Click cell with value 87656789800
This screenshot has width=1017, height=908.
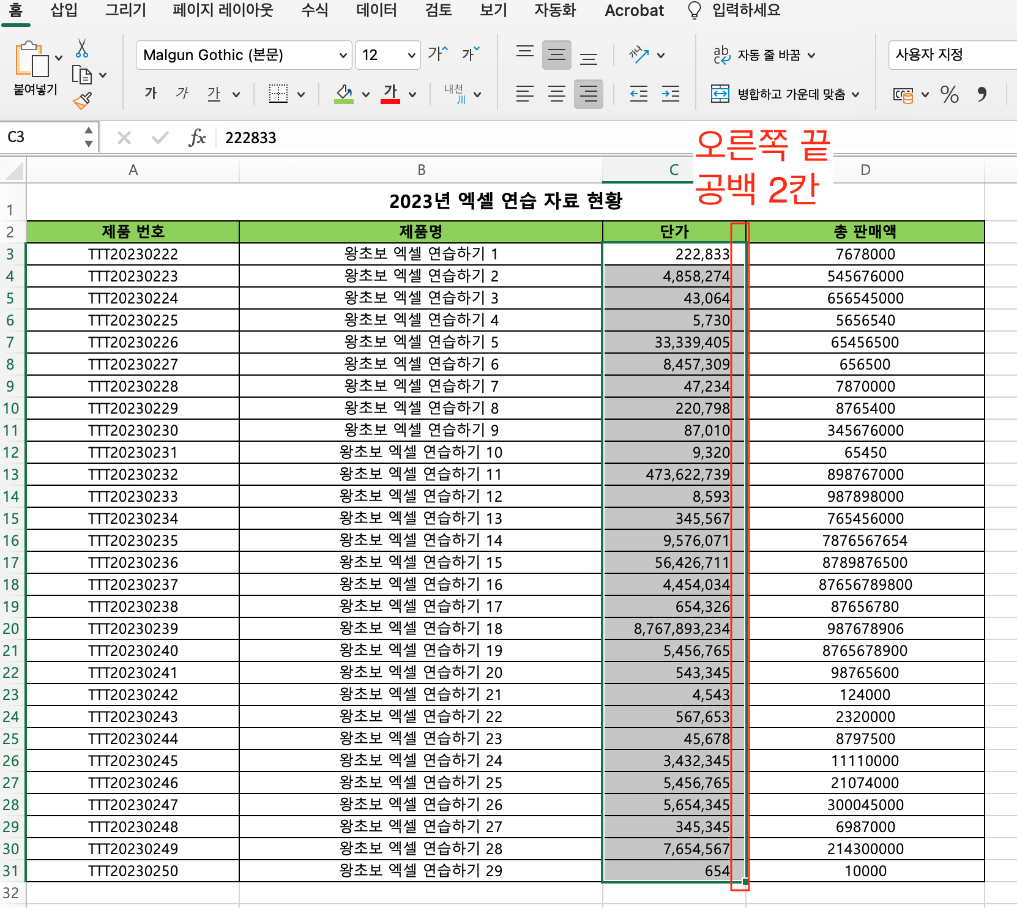pos(865,584)
